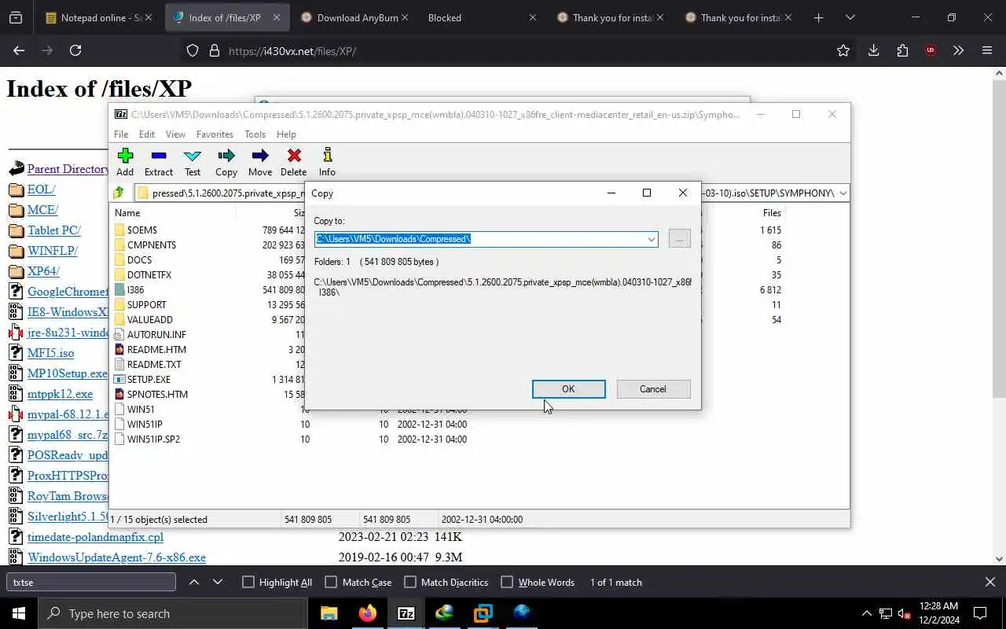The image size is (1006, 629).
Task: Bookmark this page with the star icon
Action: coord(843,50)
